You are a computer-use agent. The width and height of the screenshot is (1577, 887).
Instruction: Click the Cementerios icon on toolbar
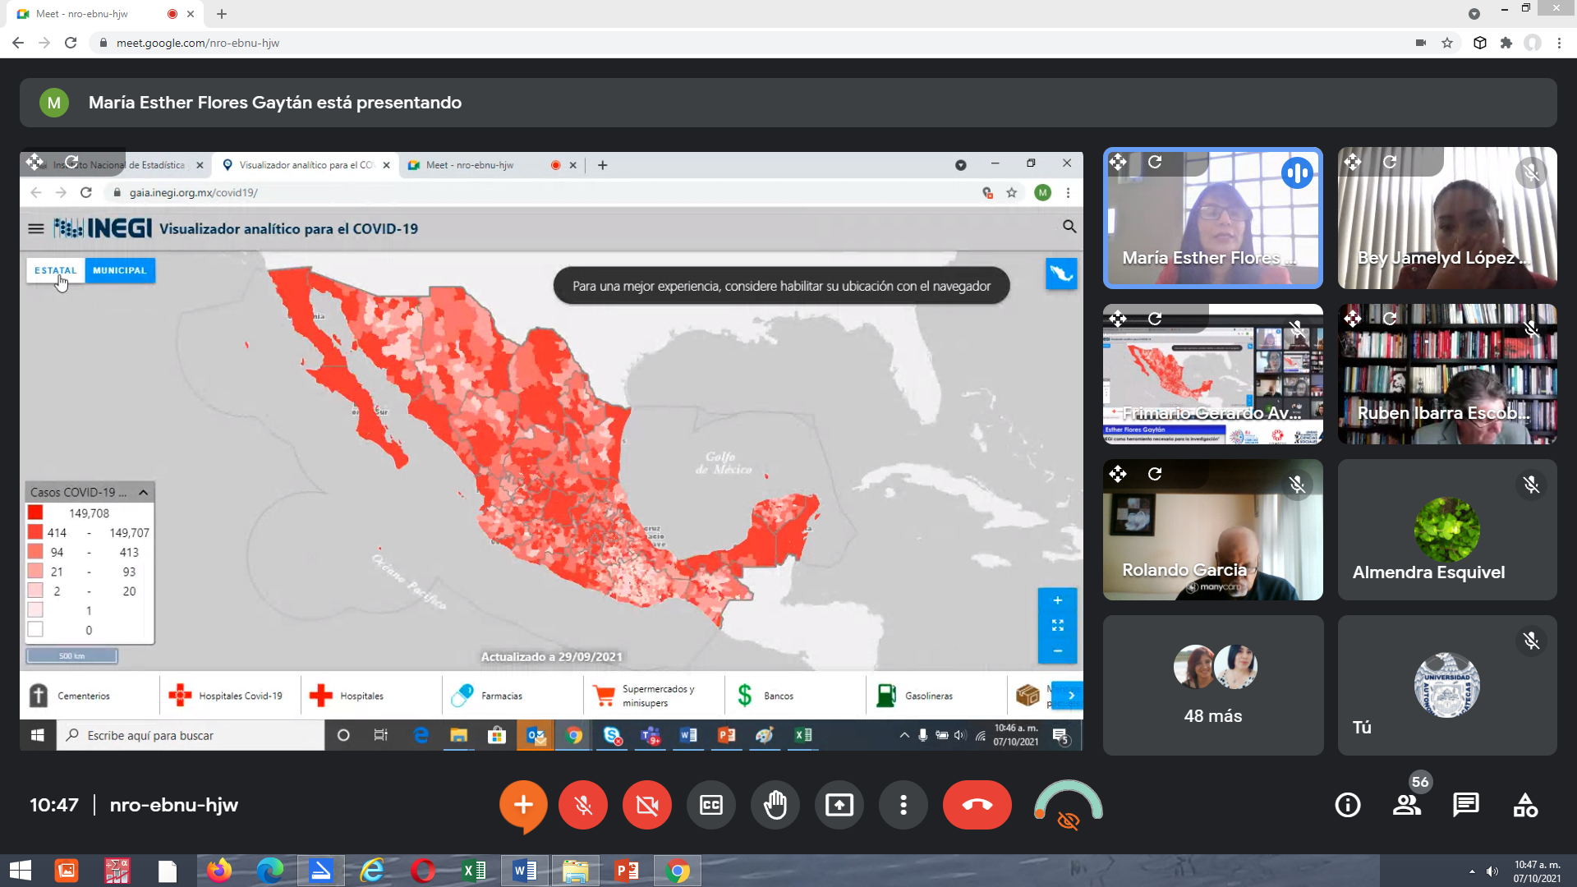pos(40,694)
